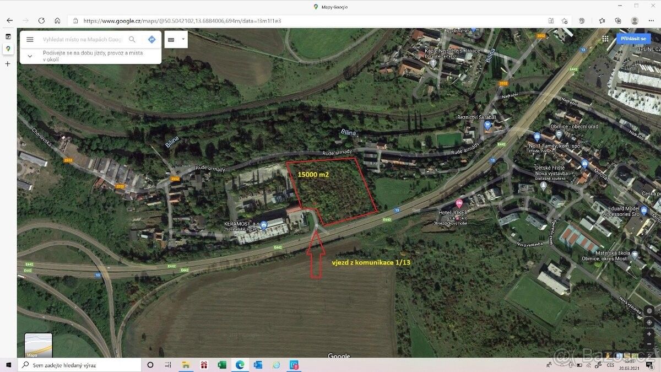Open the input tools dropdown arrow
The image size is (661, 372).
(182, 40)
